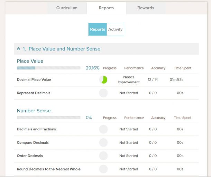Click Represent Decimals progress circle
This screenshot has height=177, width=211.
[103, 93]
